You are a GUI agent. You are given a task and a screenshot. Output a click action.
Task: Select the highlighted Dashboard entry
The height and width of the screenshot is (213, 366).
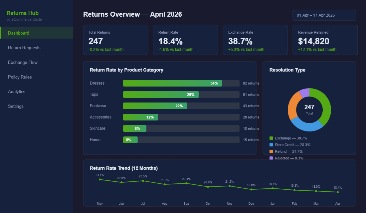click(x=19, y=33)
